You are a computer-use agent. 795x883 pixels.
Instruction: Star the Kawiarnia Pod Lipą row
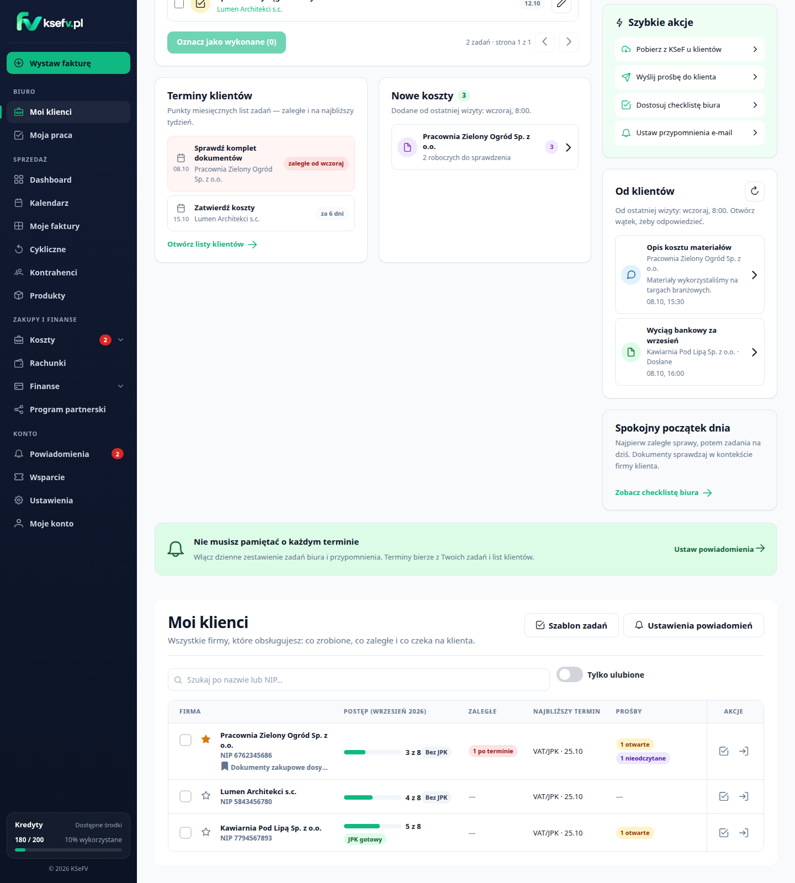[206, 832]
